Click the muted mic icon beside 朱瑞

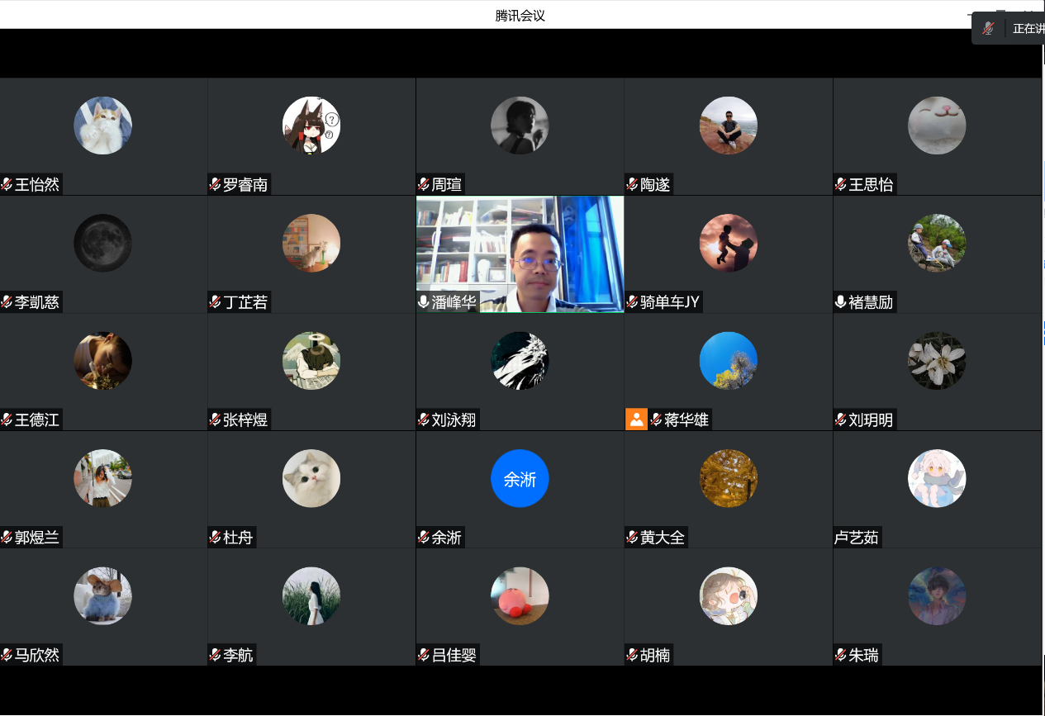click(x=841, y=656)
